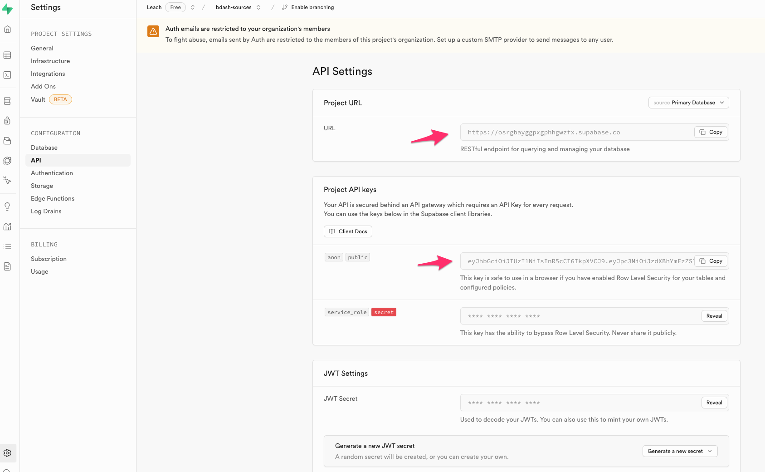Open the Supabase logo icon
This screenshot has width=765, height=472.
pyautogui.click(x=7, y=9)
